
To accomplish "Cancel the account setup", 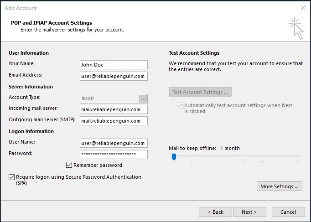I will (x=288, y=212).
